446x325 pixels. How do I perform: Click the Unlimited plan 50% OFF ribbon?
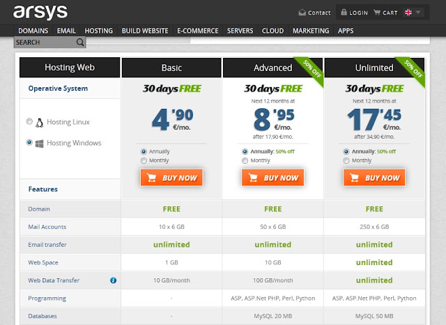(x=413, y=69)
